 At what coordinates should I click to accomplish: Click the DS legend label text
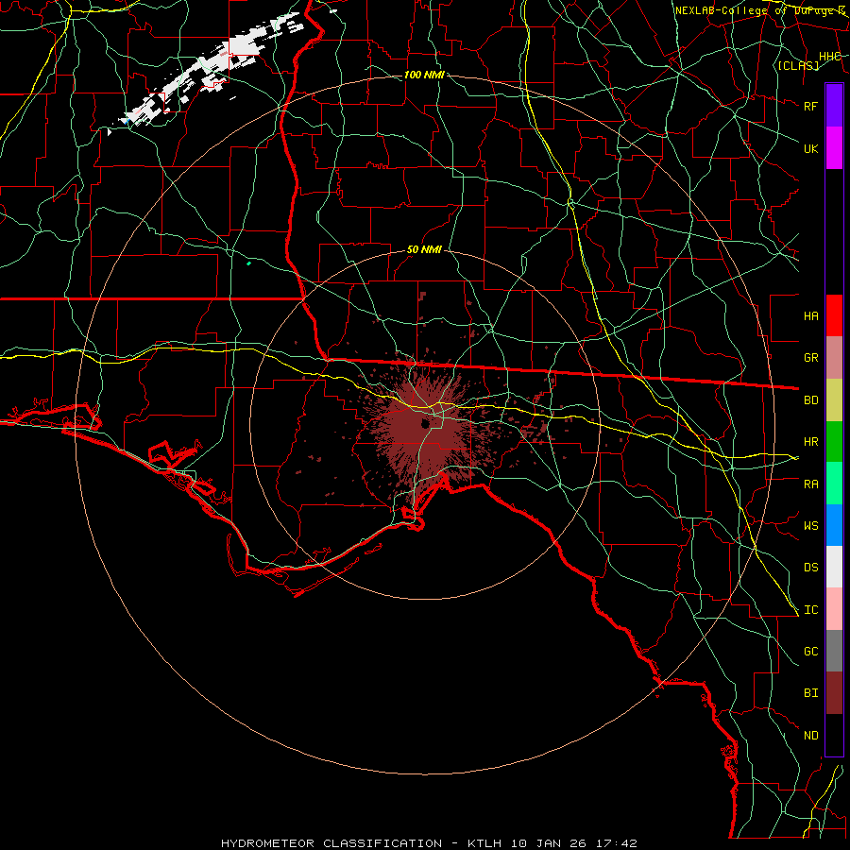(811, 568)
